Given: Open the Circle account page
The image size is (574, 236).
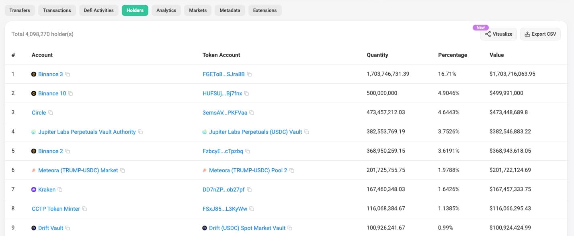Looking at the screenshot, I should pyautogui.click(x=39, y=113).
